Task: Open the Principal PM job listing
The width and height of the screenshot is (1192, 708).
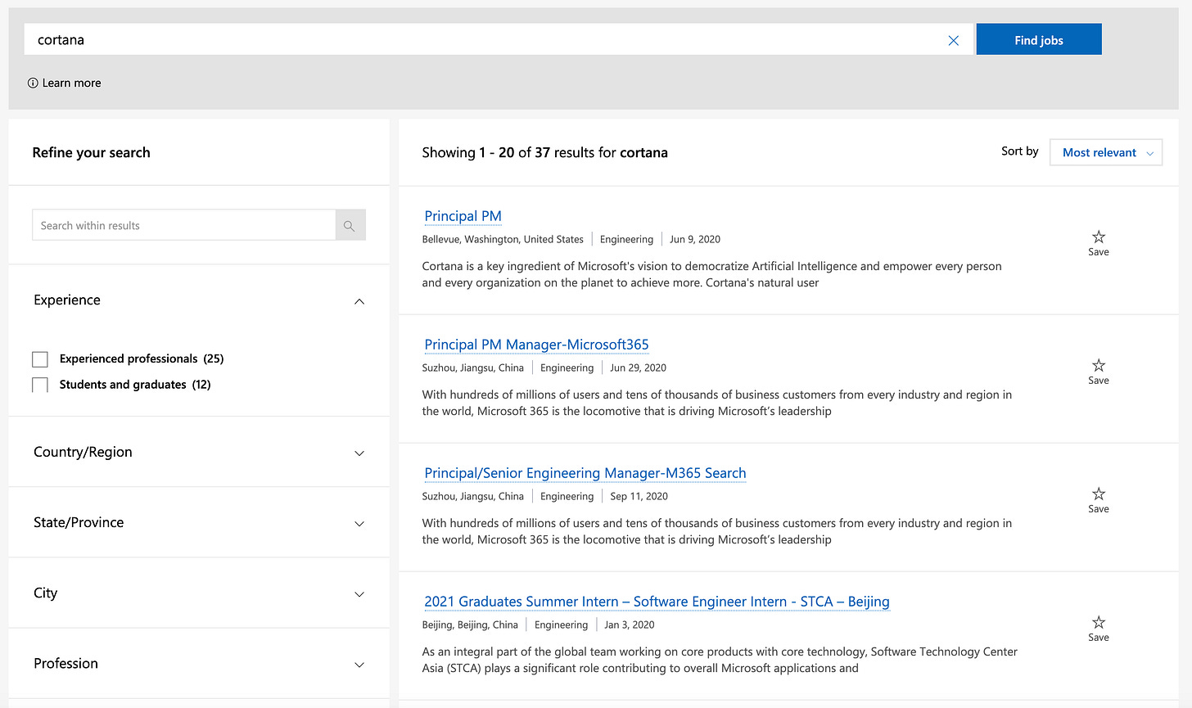Action: 463,216
